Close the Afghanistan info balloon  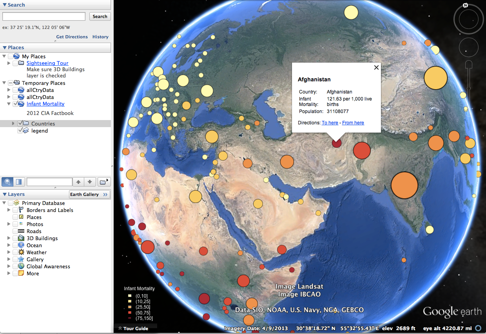tap(376, 67)
